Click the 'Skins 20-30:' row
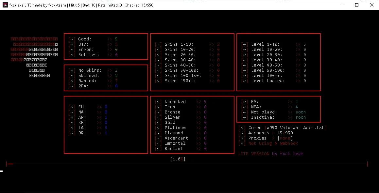Viewport: 379px width, 193px height. (188, 55)
